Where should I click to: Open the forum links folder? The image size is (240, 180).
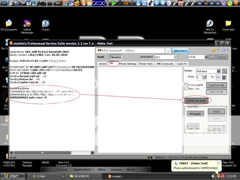tap(228, 25)
